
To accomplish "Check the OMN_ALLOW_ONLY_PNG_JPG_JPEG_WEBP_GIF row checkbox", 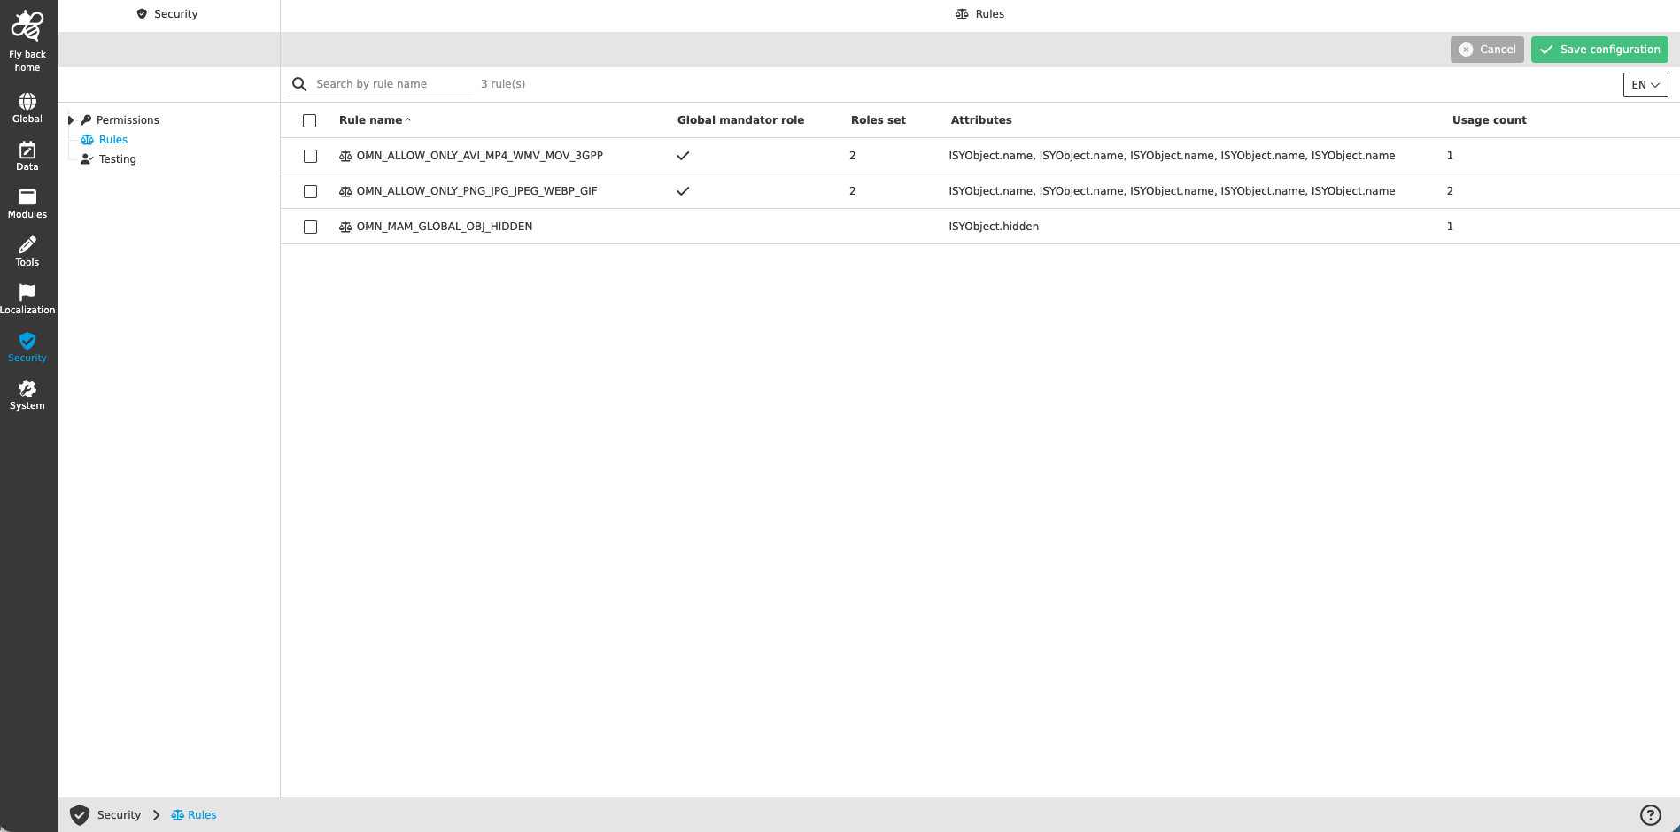I will click(x=310, y=191).
